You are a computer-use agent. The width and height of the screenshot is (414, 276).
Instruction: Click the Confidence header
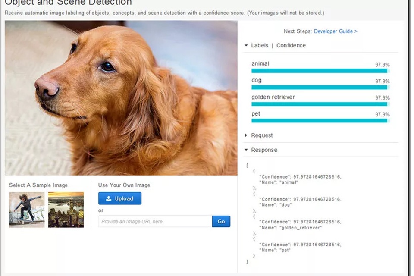pos(291,45)
